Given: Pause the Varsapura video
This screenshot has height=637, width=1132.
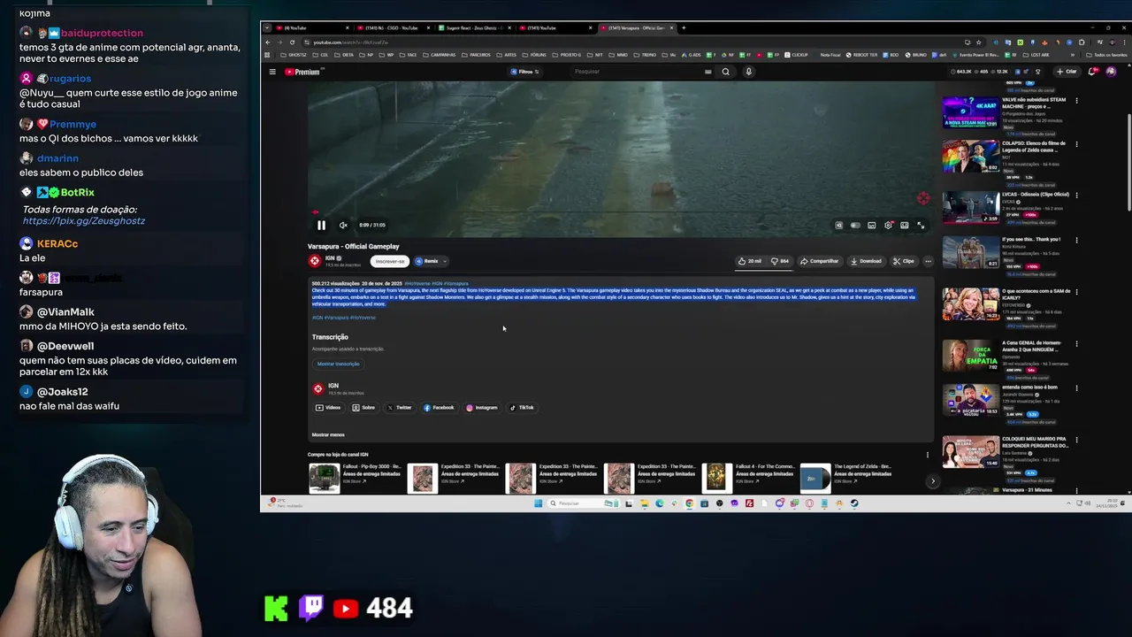Looking at the screenshot, I should coord(321,225).
